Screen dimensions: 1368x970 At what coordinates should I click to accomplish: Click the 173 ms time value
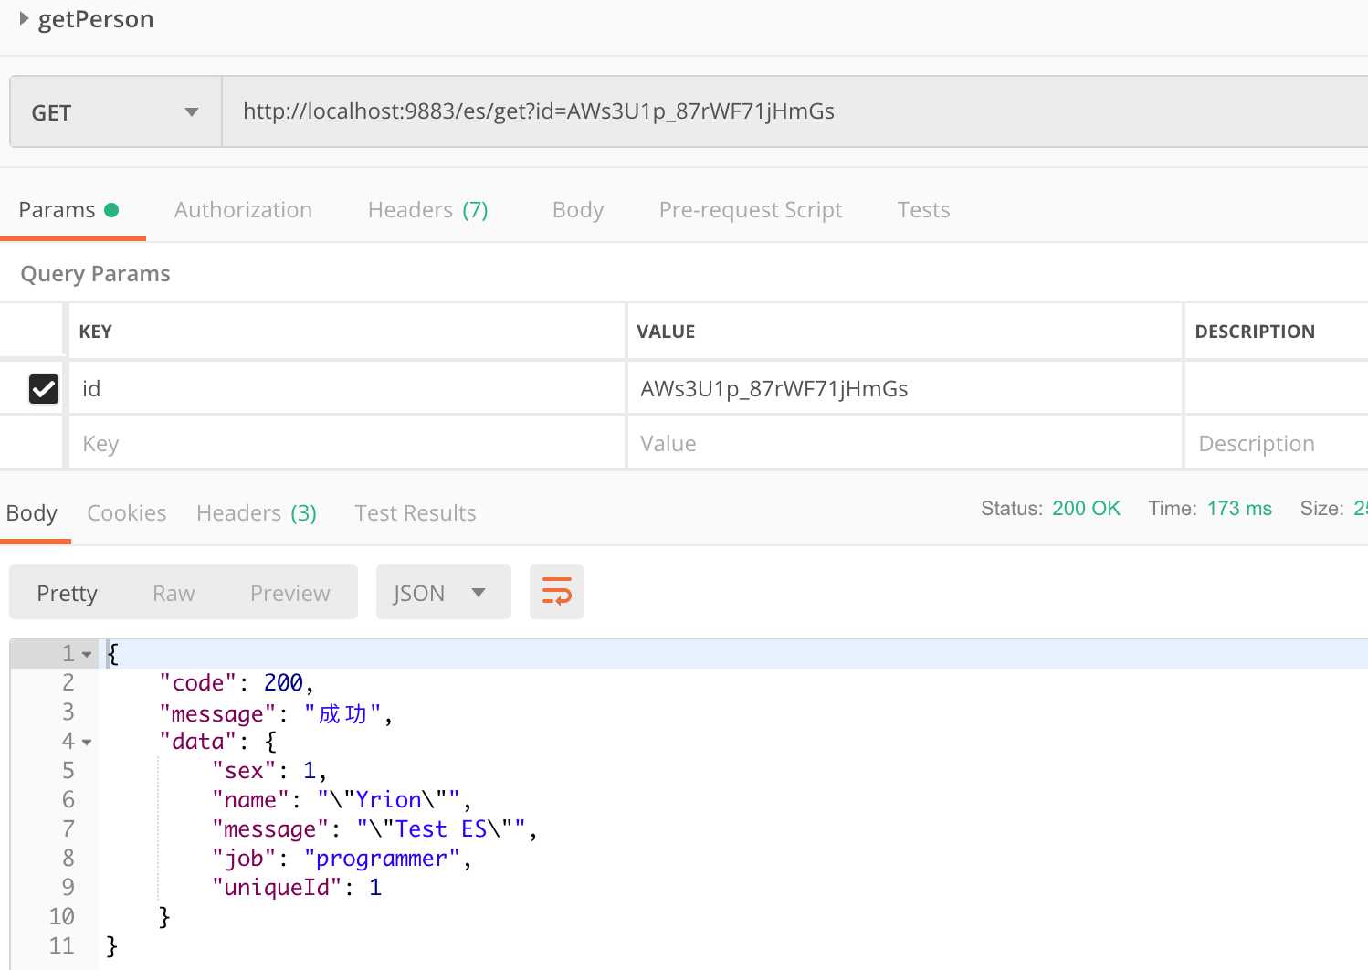(x=1239, y=509)
